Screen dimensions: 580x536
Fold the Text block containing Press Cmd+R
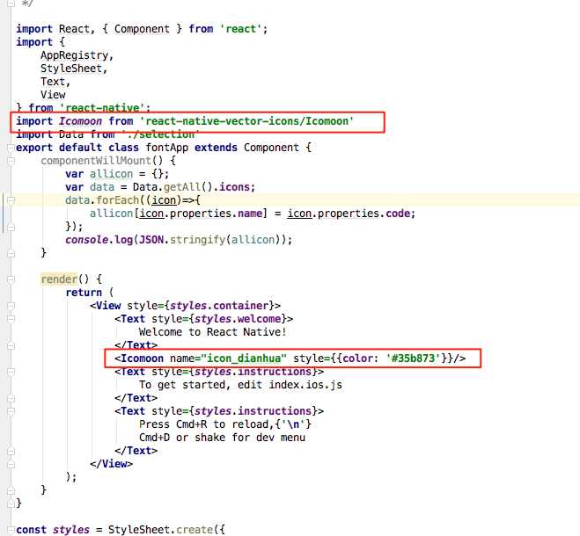11,411
